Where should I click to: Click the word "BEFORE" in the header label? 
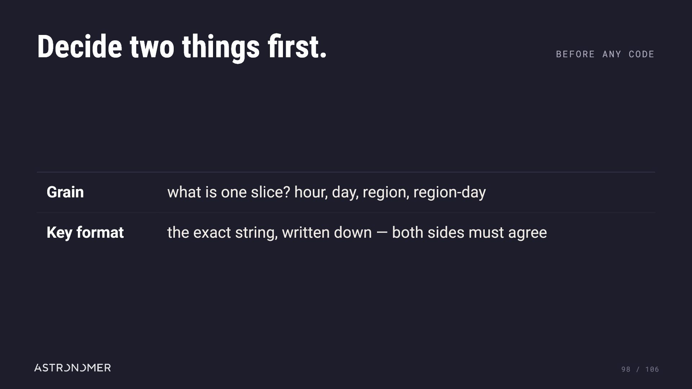575,54
